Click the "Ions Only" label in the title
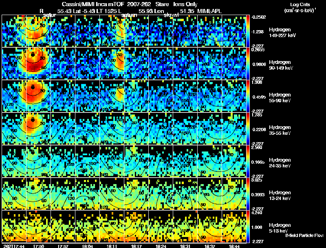 click(x=185, y=4)
